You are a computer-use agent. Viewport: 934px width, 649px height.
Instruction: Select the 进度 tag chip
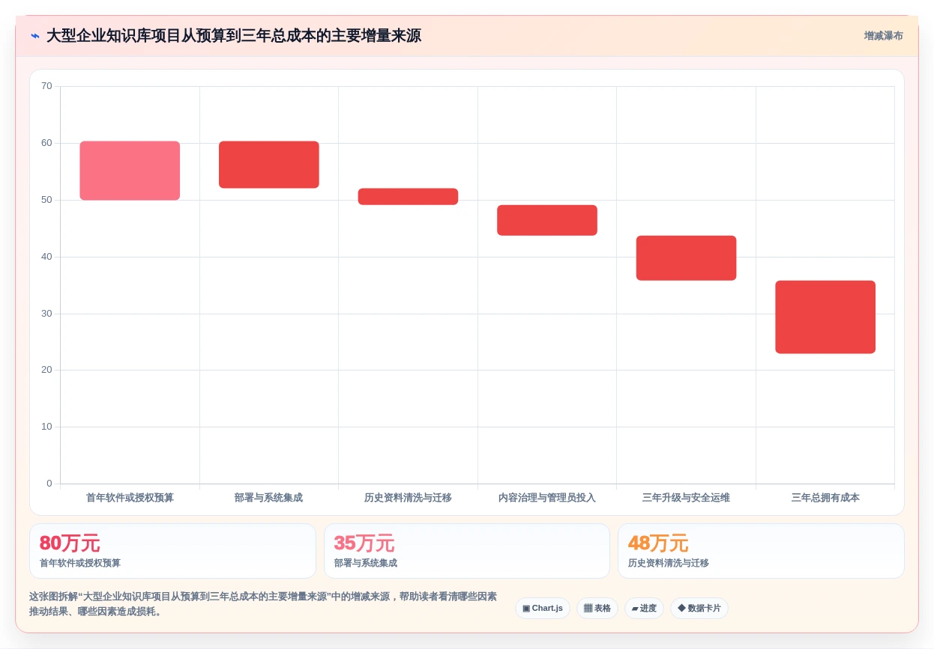[644, 608]
